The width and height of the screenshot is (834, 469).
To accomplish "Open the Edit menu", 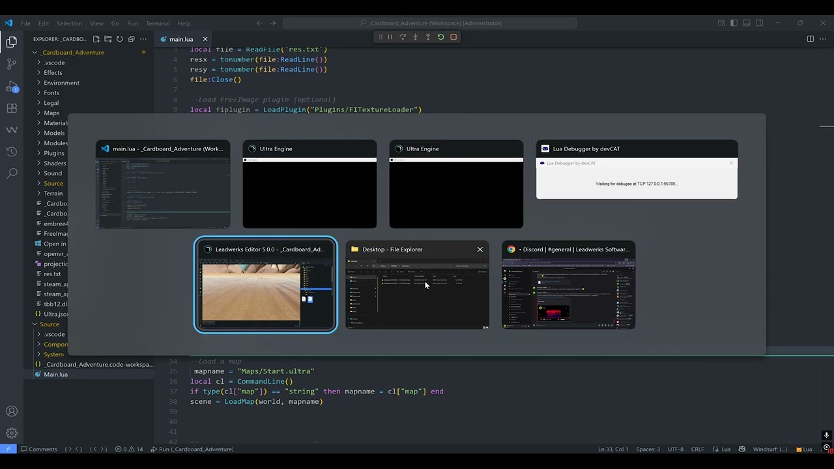I will click(44, 23).
